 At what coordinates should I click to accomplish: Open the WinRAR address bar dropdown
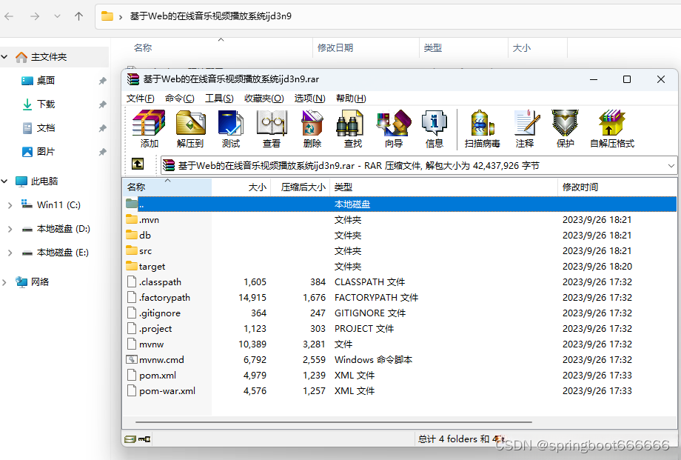coord(671,166)
